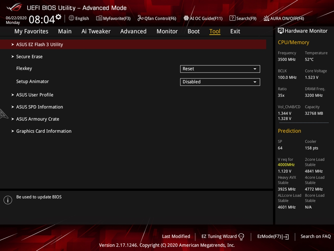The width and height of the screenshot is (334, 251).
Task: Open Search(F9)
Action: 243,18
